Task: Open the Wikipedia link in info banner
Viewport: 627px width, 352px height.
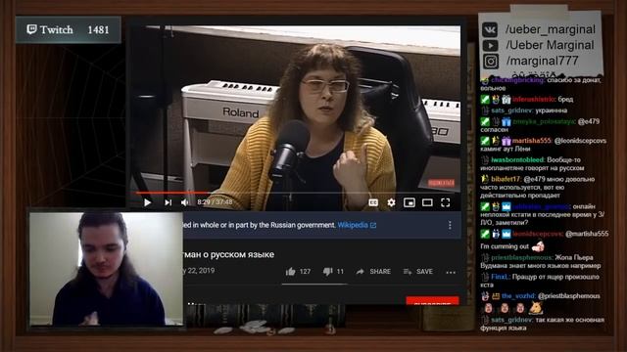Action: (x=357, y=225)
